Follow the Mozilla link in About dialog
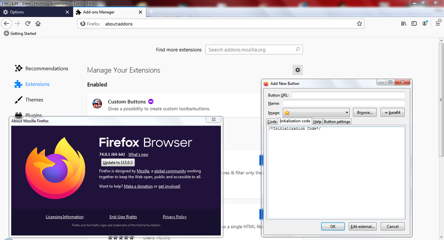Image resolution: width=444 pixels, height=240 pixels. tap(143, 171)
